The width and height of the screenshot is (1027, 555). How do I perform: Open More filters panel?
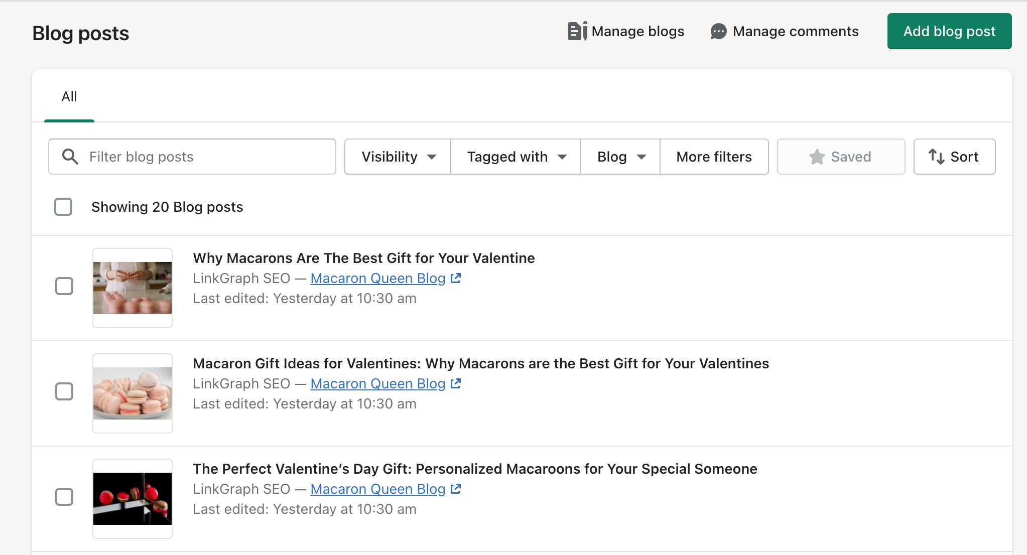coord(713,157)
